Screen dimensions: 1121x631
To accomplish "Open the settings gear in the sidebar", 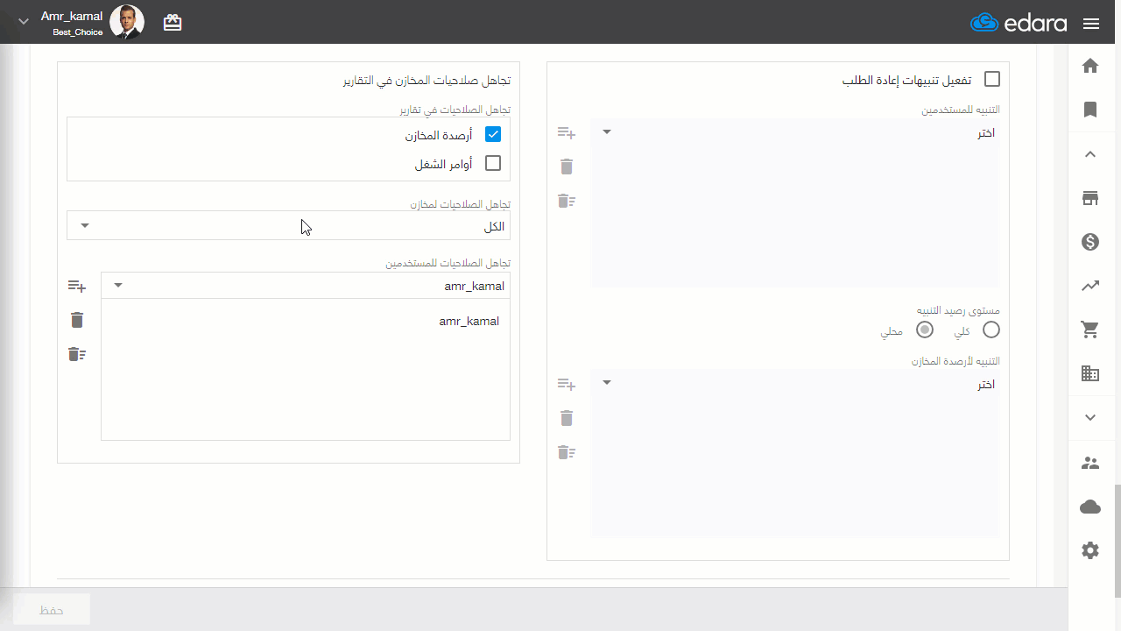I will tap(1090, 550).
